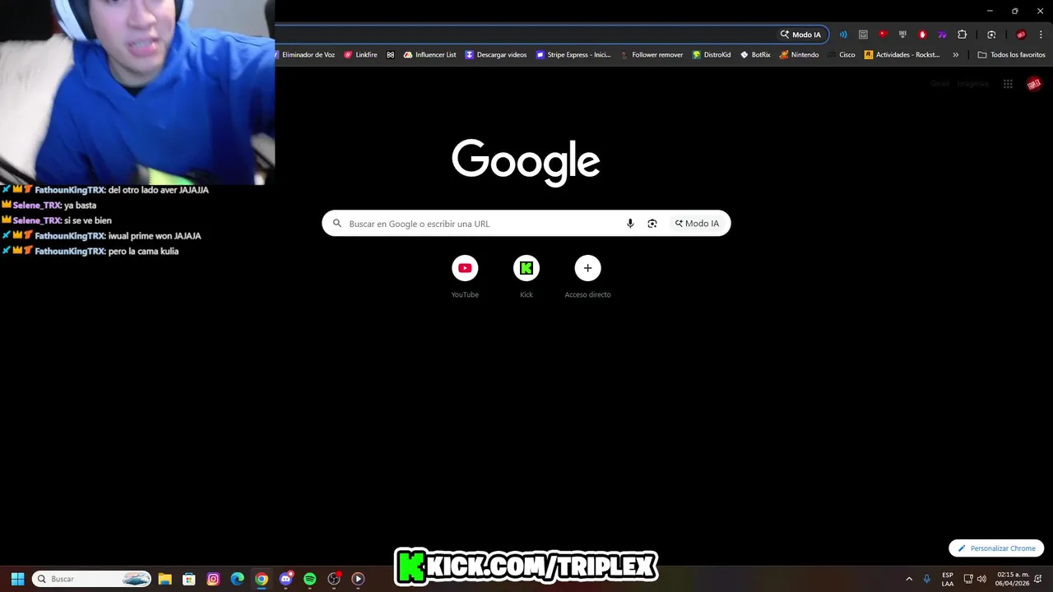Open the Eliminador de Voz bookmark
The image size is (1053, 592).
tap(305, 55)
